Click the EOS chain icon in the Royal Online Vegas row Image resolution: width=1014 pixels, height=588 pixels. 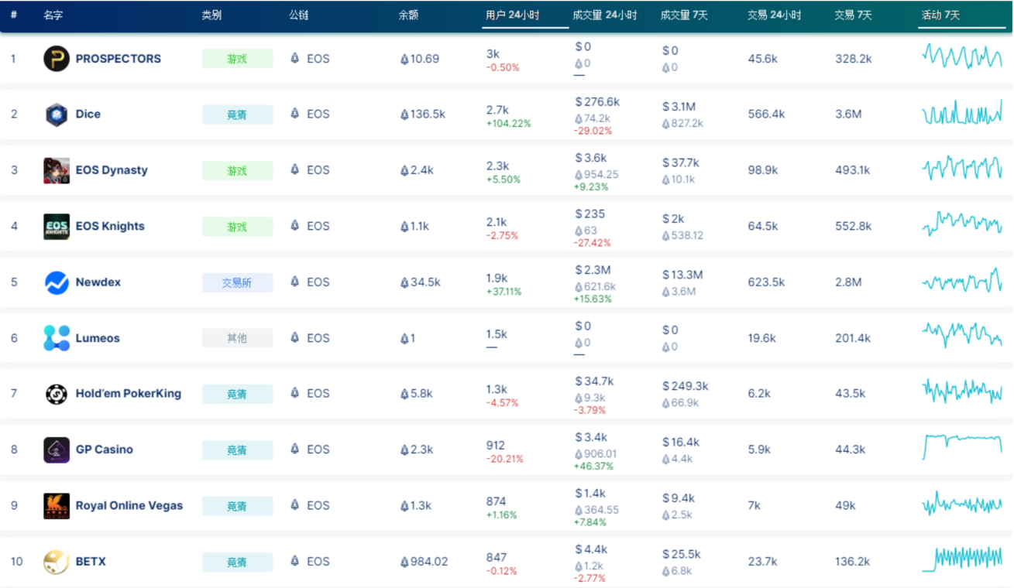[294, 505]
